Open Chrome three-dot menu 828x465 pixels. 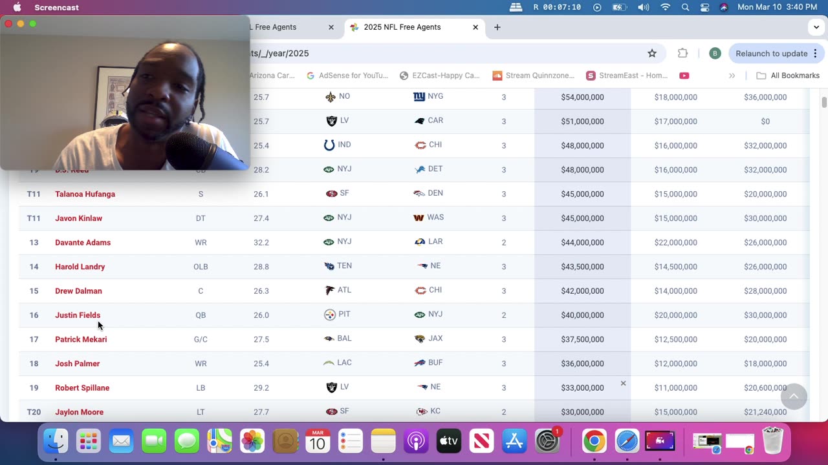pyautogui.click(x=815, y=54)
